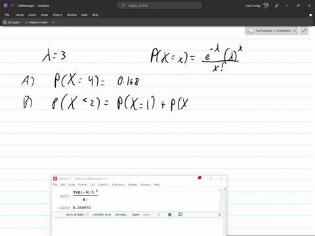Open Mathematica Format menu
Screen dimensions: 315x236
point(83,184)
